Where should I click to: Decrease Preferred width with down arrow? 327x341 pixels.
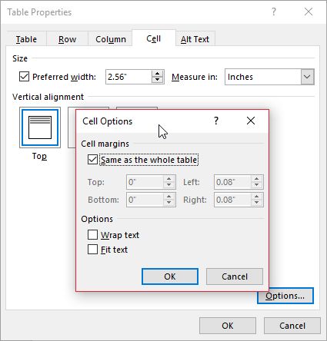[157, 80]
